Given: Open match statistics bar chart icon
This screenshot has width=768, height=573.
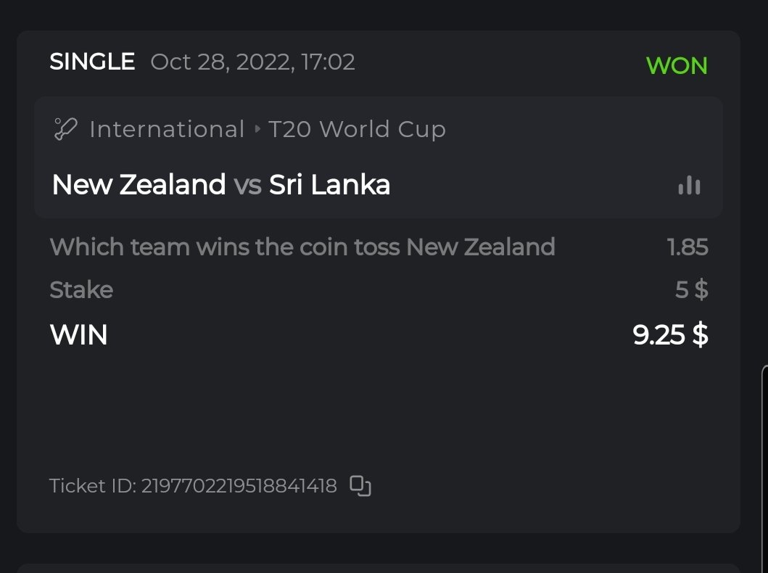Looking at the screenshot, I should (689, 186).
